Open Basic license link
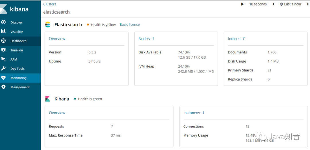 tap(130, 25)
